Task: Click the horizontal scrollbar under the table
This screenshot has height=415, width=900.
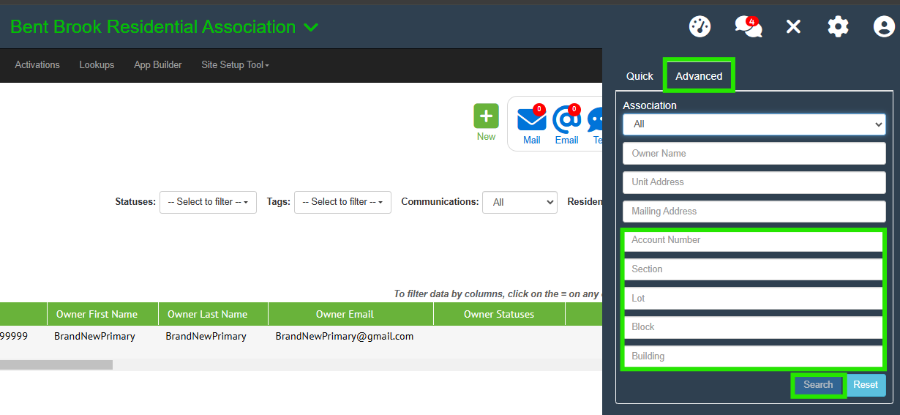Action: coord(56,364)
